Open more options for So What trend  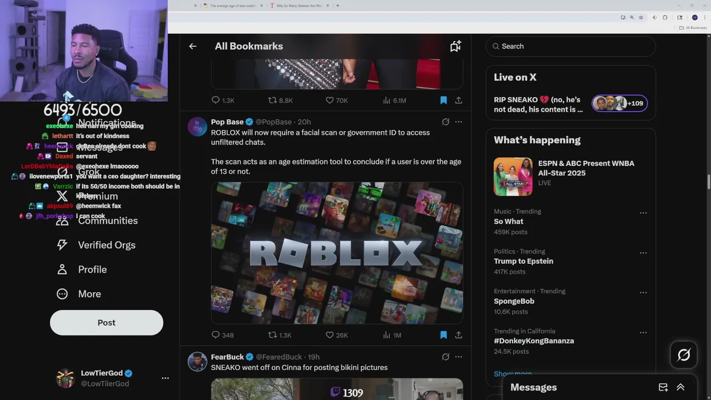tap(643, 213)
